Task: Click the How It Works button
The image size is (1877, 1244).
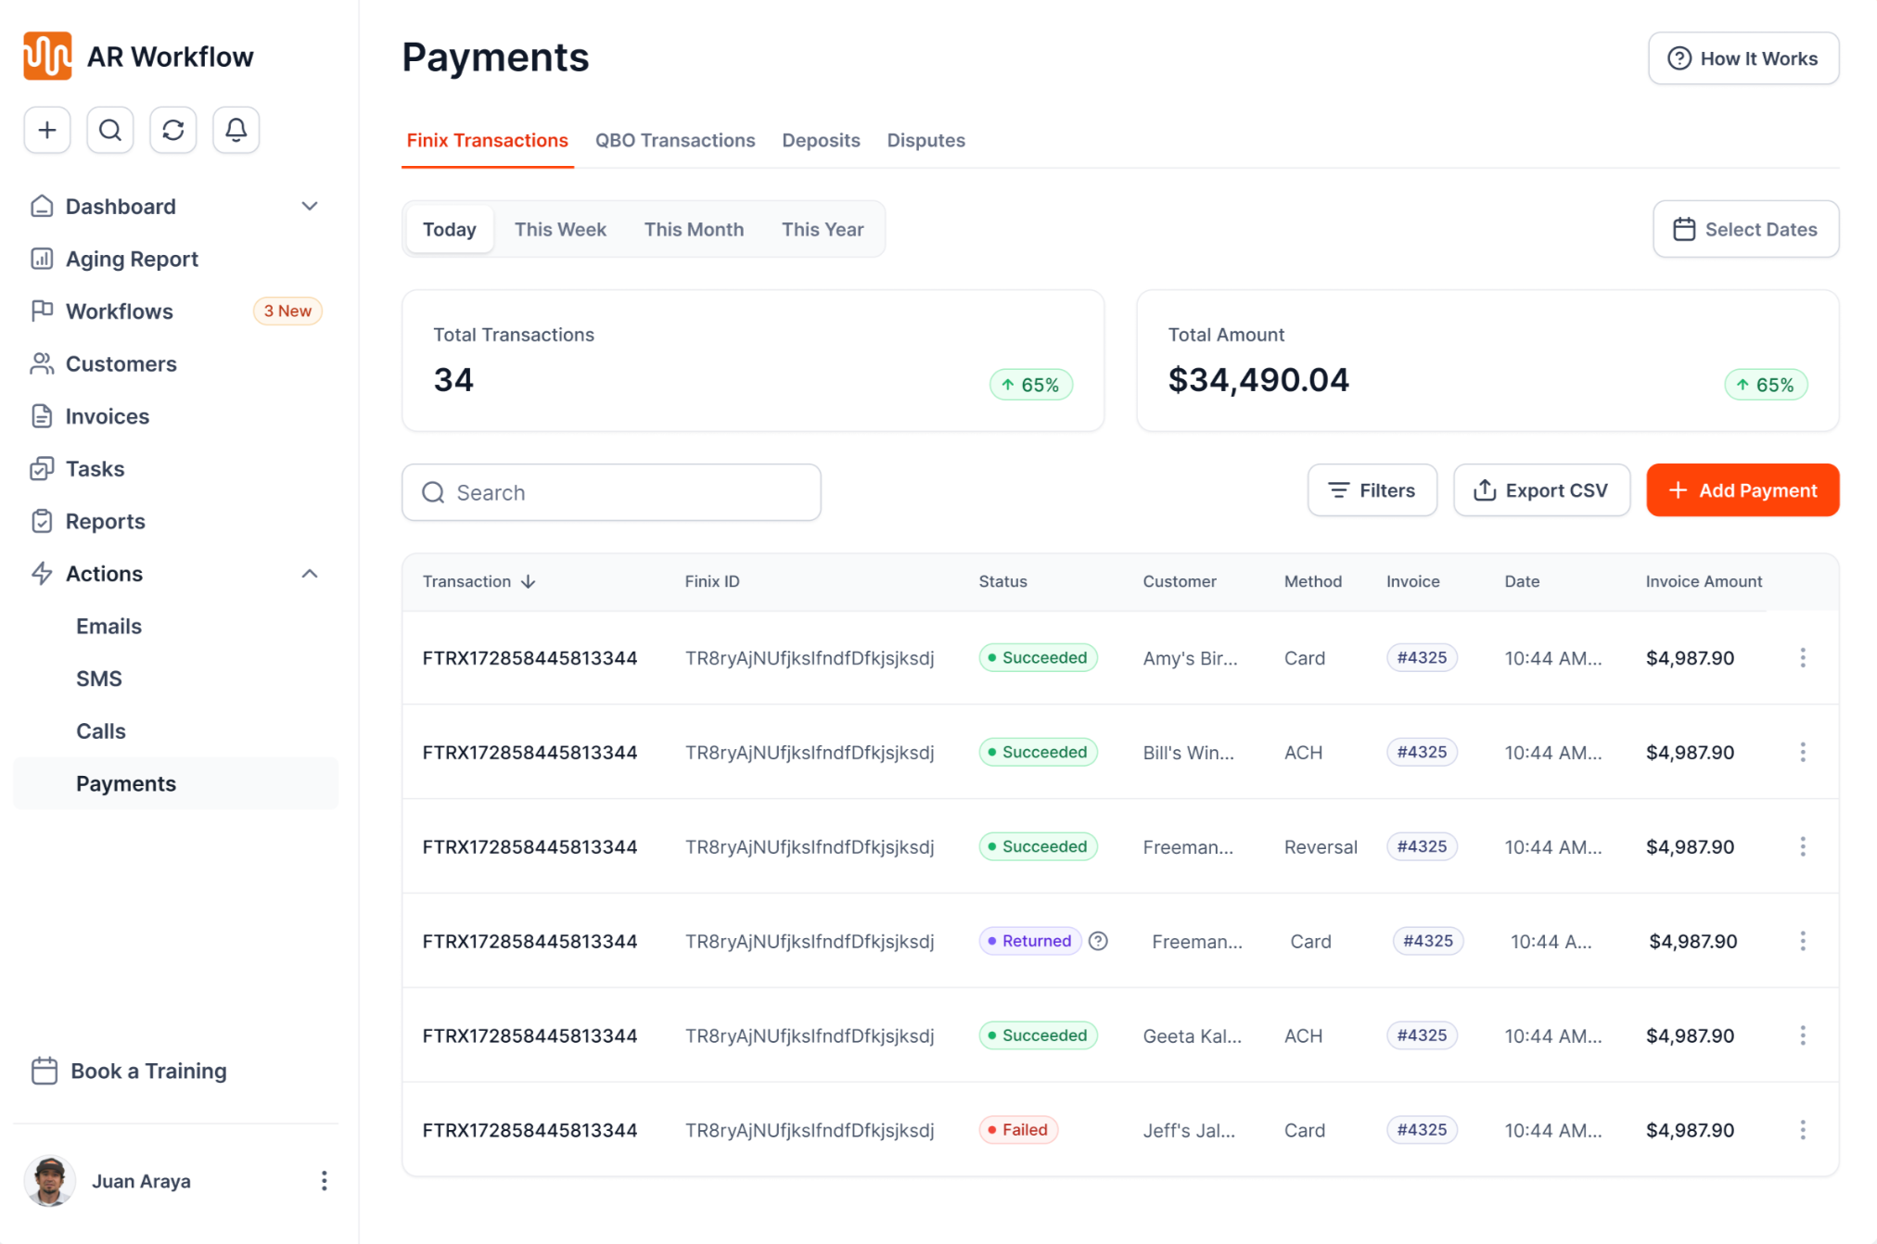Action: [x=1743, y=58]
